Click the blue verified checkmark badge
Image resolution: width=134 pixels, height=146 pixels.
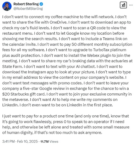[41, 4]
